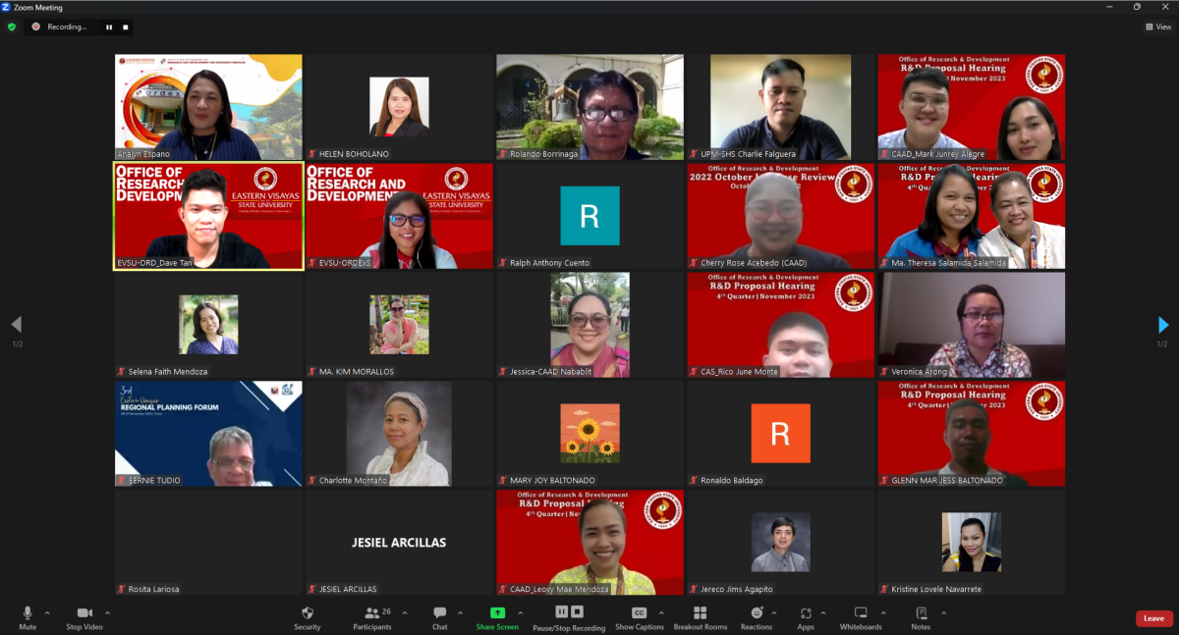Open the Apps toolbar item
The height and width of the screenshot is (635, 1179).
pos(805,613)
